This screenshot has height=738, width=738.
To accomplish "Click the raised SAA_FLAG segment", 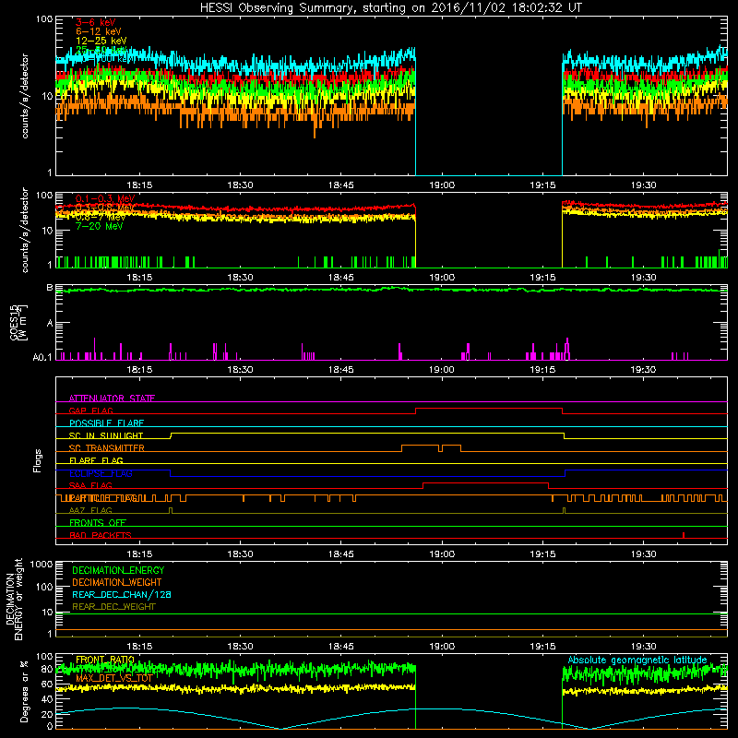I will 486,483.
